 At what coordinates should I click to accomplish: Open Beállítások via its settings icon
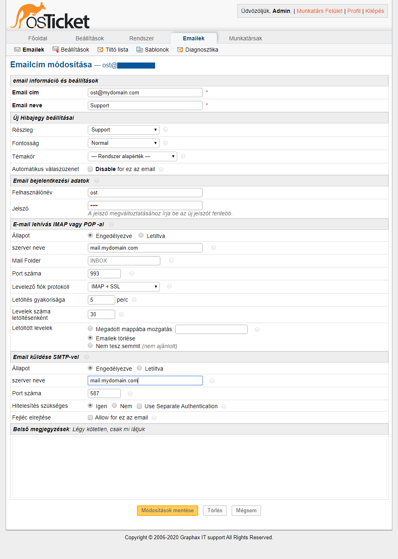point(56,50)
